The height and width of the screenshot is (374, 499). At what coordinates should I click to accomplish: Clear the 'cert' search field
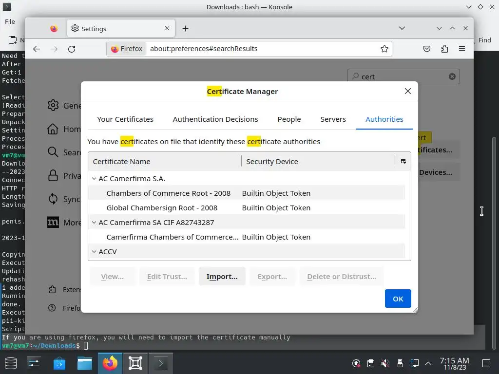click(x=452, y=76)
